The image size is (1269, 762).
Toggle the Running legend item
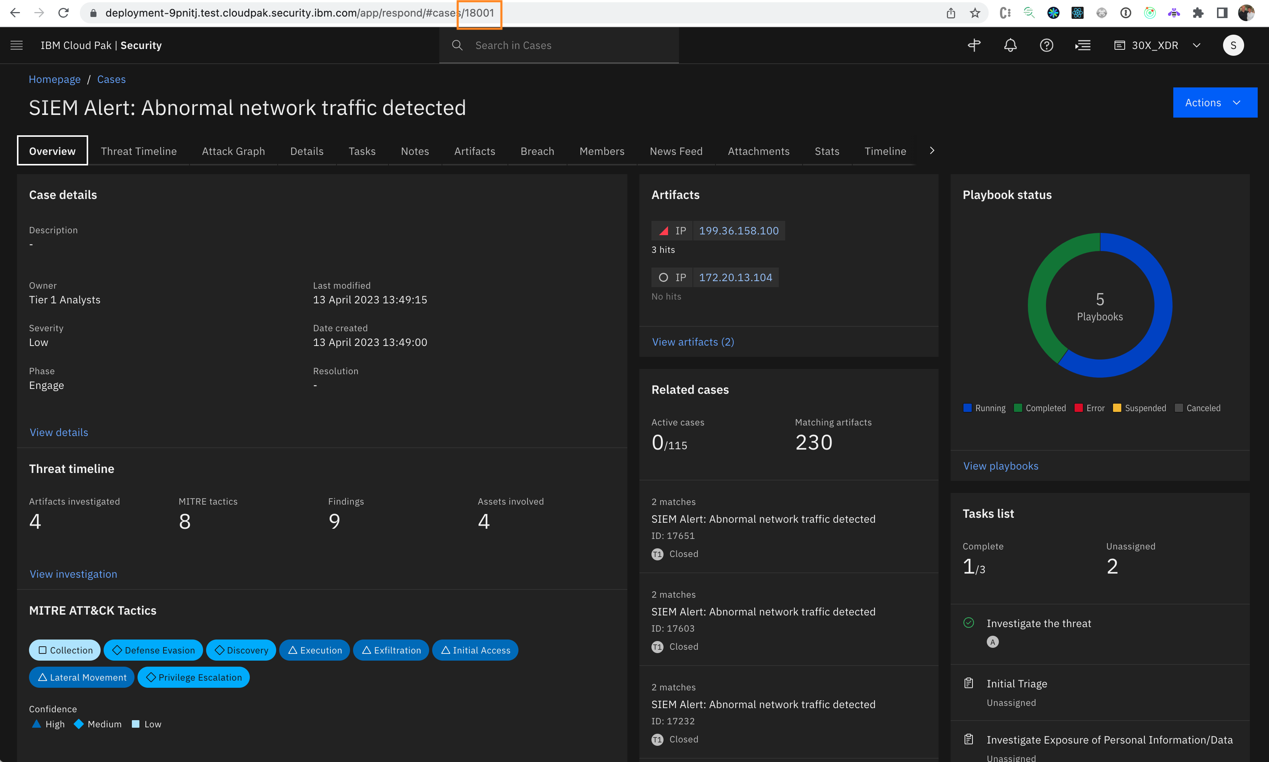(984, 408)
